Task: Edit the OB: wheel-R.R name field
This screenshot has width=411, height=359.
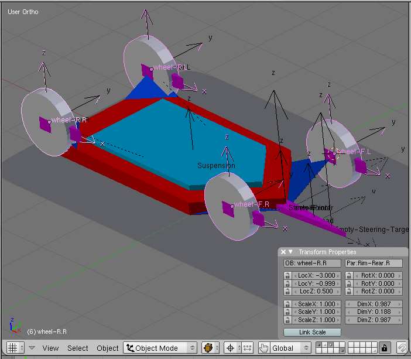Action: click(312, 263)
